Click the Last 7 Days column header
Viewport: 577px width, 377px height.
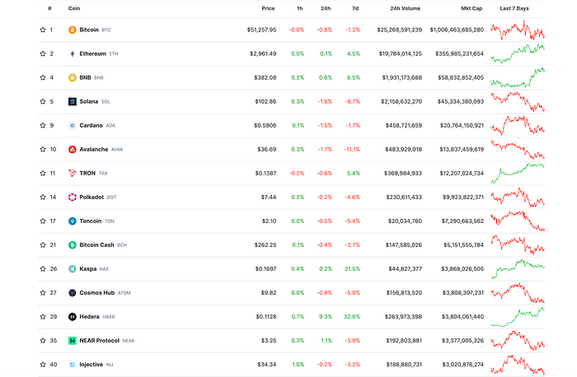coord(514,8)
